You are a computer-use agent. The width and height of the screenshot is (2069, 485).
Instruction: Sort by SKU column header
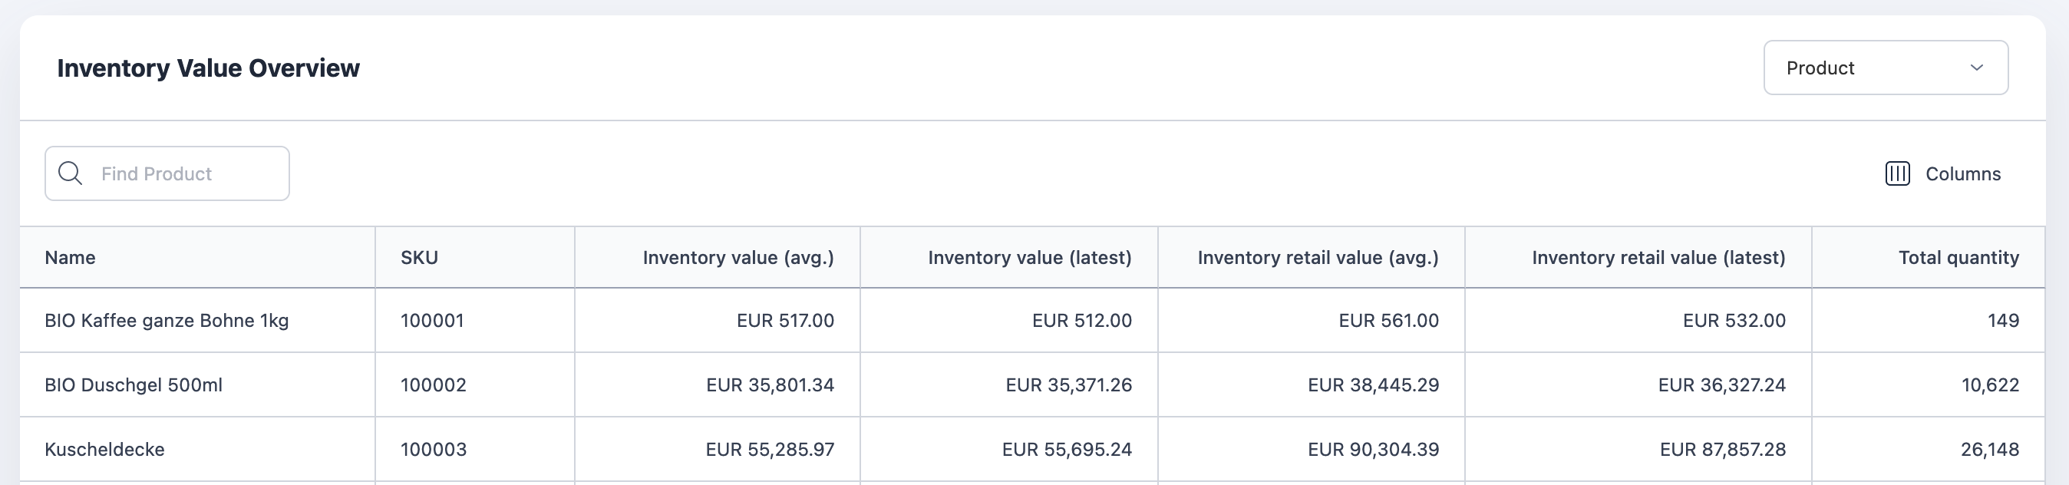[x=419, y=258]
